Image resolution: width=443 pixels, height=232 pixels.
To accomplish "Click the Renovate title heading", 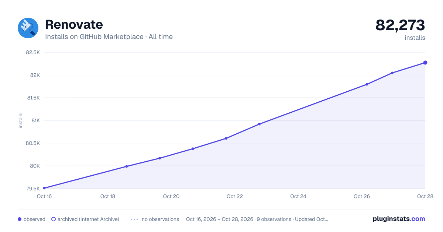I will 74,24.
